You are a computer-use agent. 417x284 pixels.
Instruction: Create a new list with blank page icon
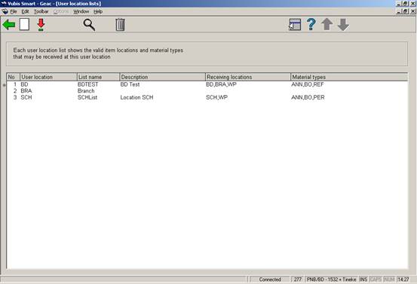(x=24, y=25)
